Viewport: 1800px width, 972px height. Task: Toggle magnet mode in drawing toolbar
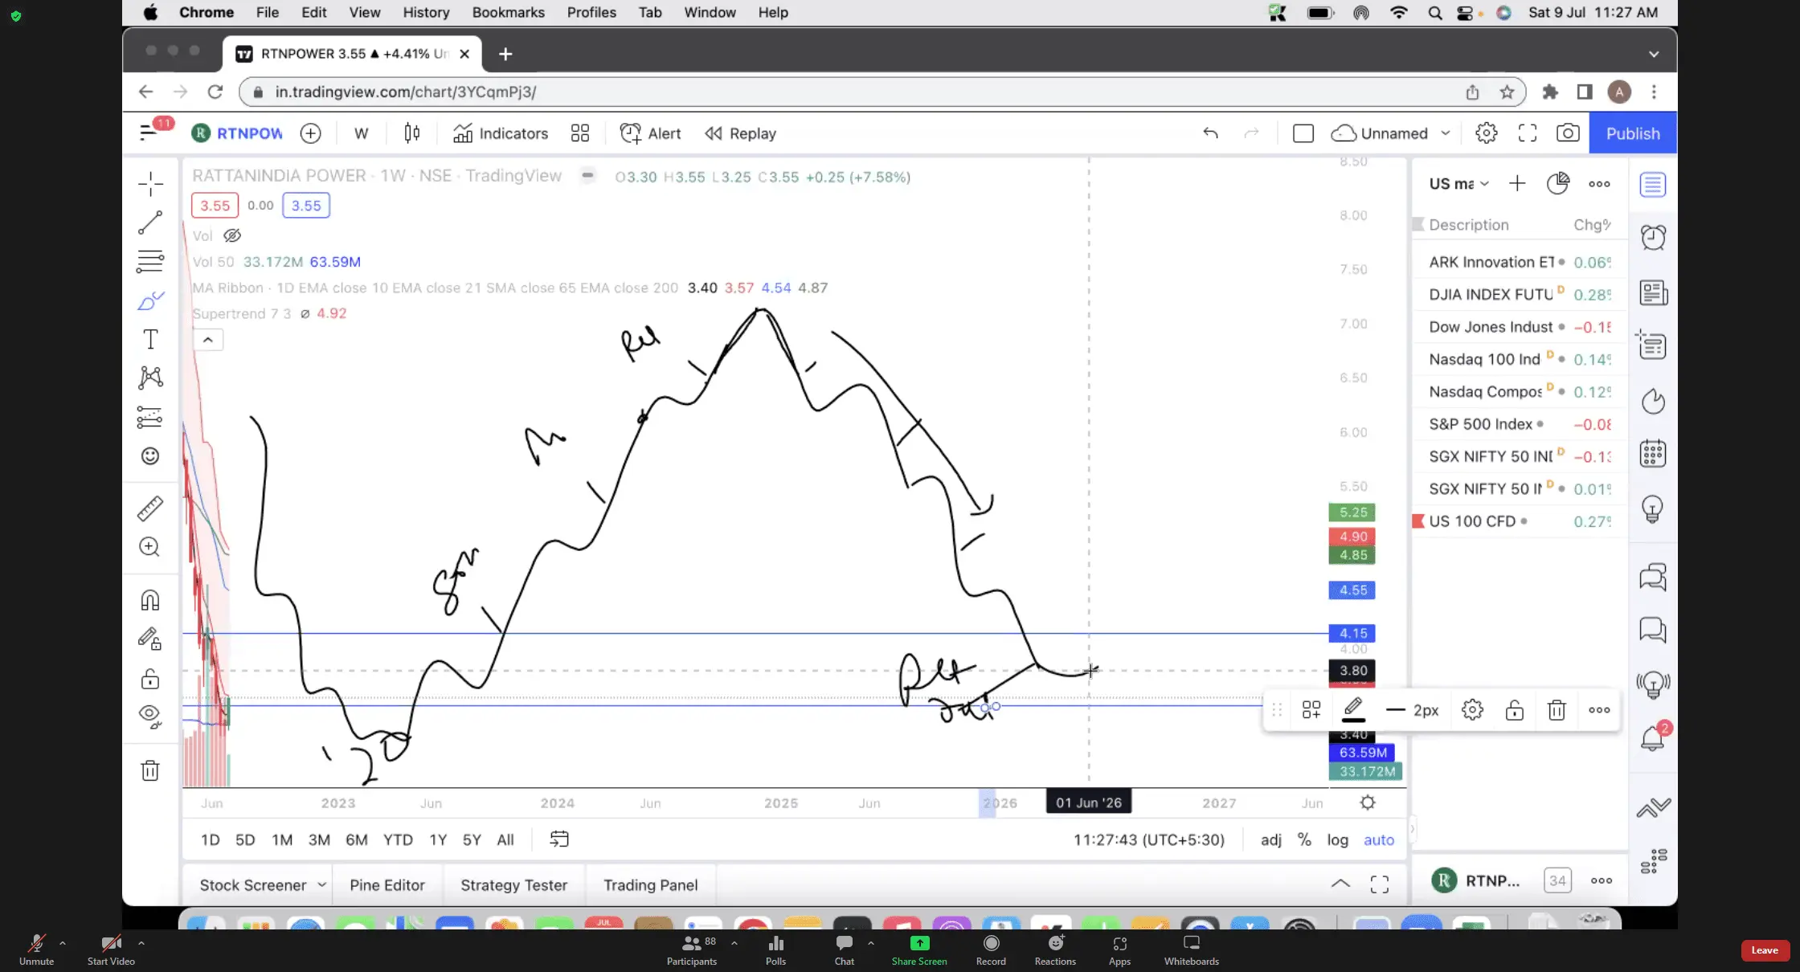coord(150,600)
